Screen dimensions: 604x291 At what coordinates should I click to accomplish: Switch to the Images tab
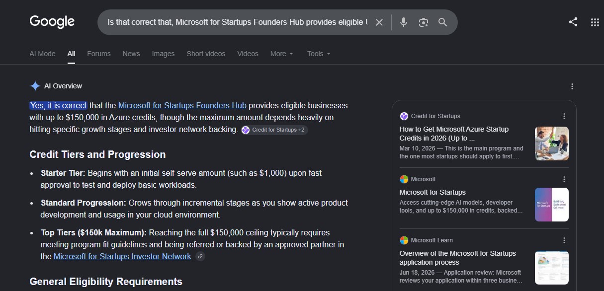(x=164, y=54)
